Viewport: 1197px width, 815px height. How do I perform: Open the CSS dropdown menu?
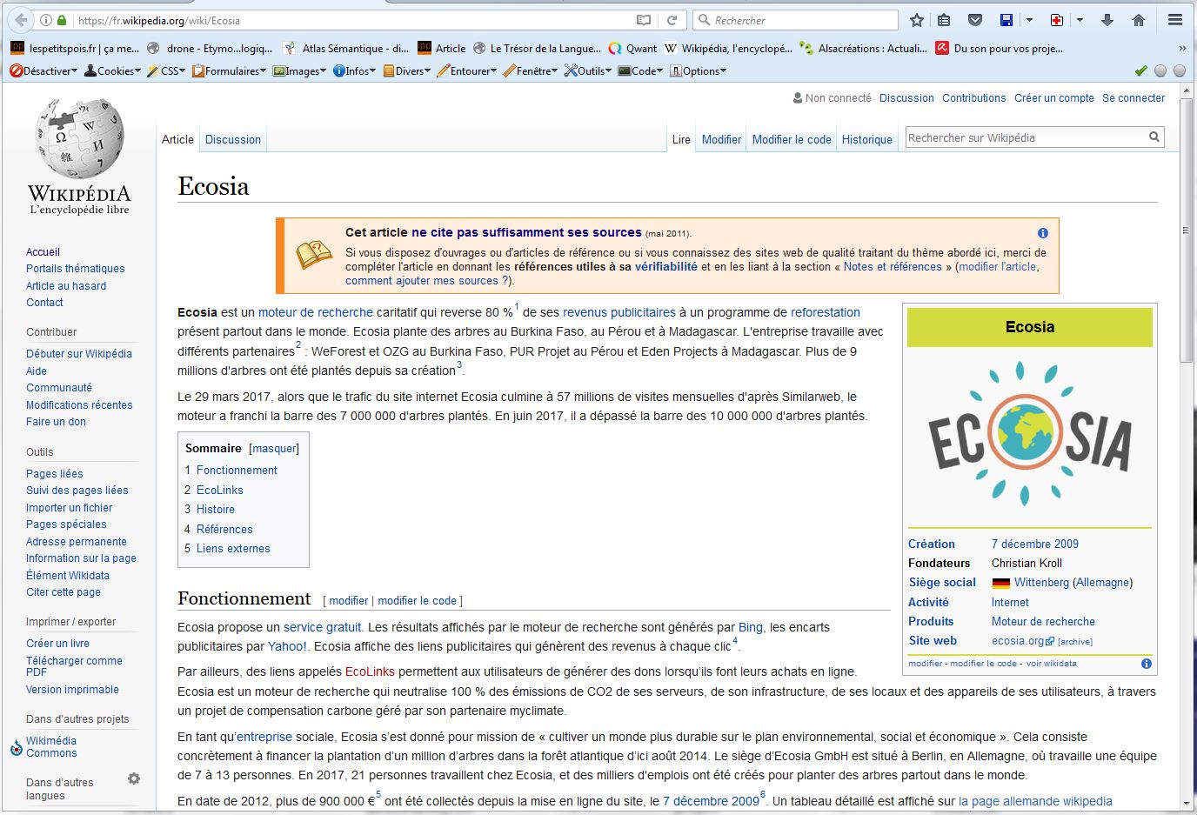(x=166, y=71)
